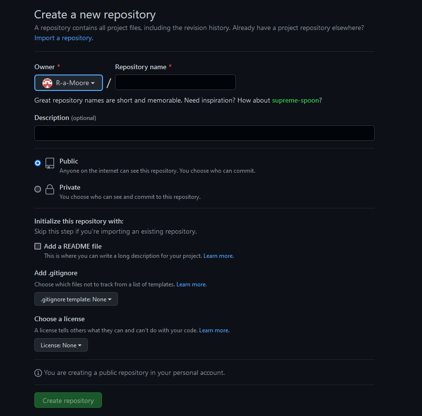Click the caret on License: None button

pyautogui.click(x=81, y=345)
